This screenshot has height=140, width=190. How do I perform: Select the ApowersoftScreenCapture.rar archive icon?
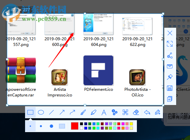(21, 70)
